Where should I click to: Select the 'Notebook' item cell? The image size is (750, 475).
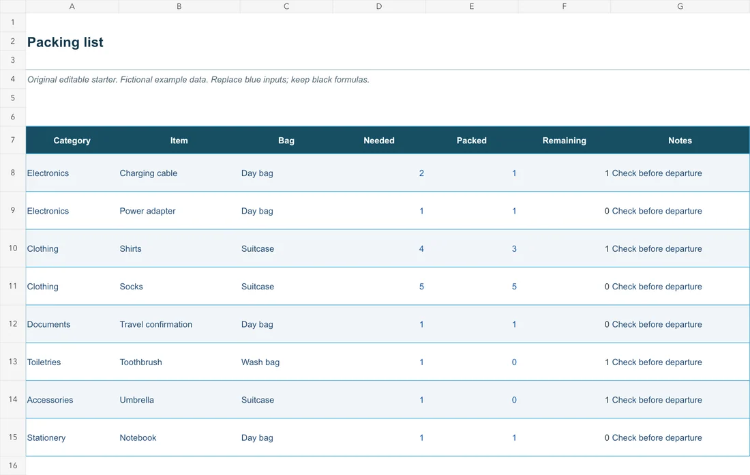coord(179,437)
